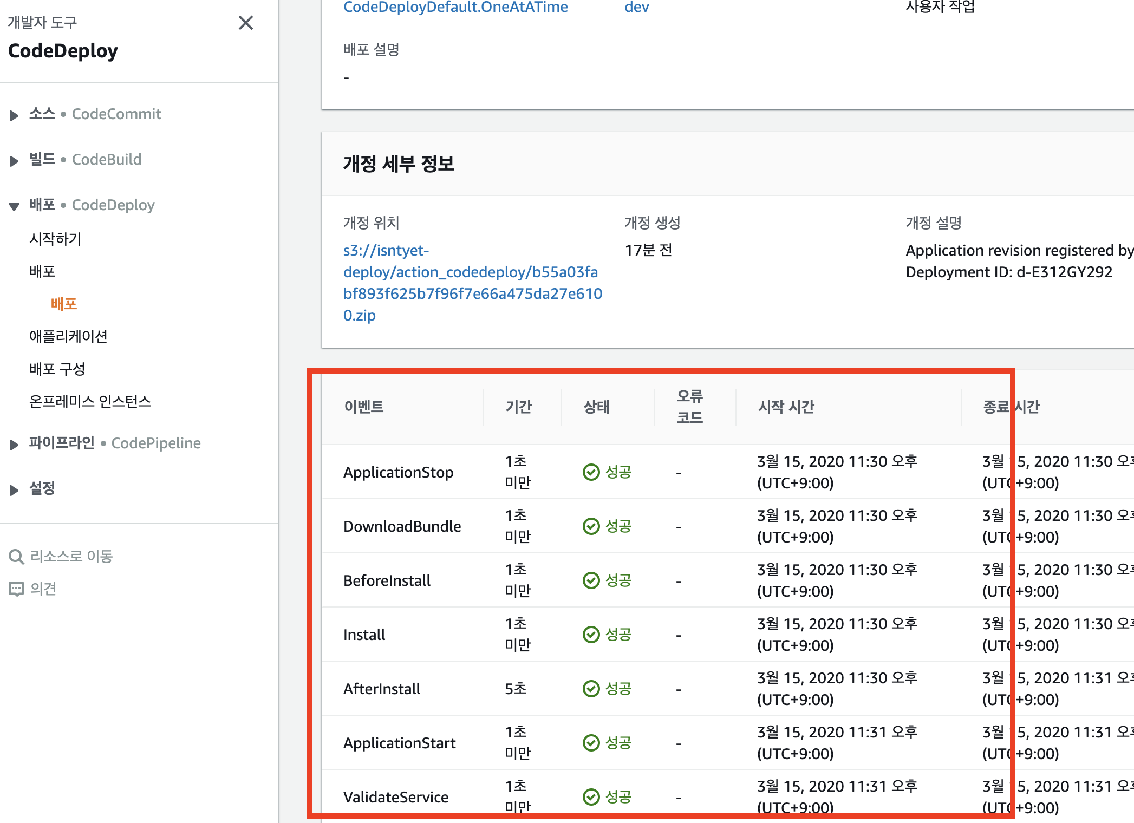Expand the 빌드 CodeBuild section
The height and width of the screenshot is (823, 1134).
15,160
